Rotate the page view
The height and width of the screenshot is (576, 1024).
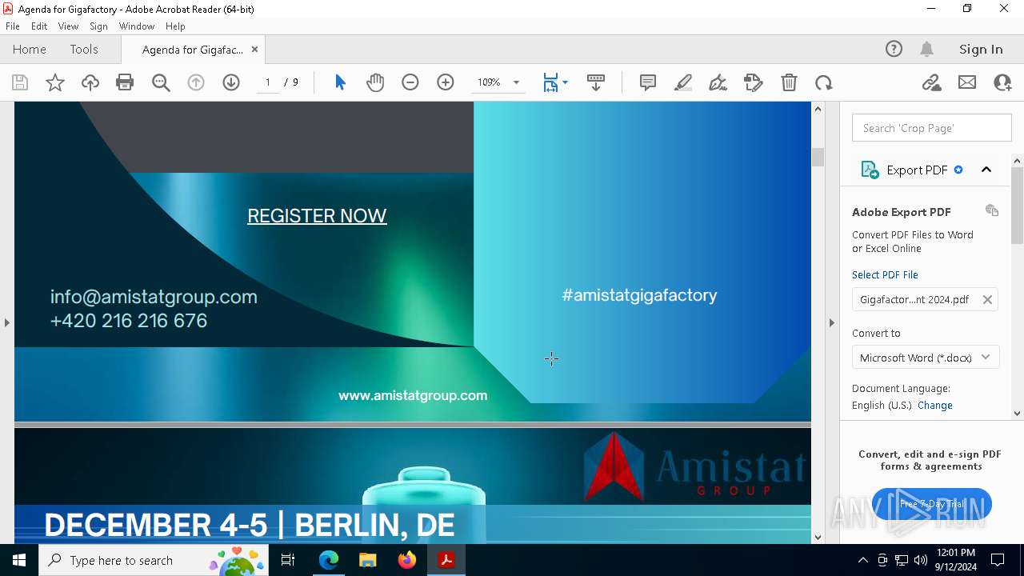coord(824,82)
